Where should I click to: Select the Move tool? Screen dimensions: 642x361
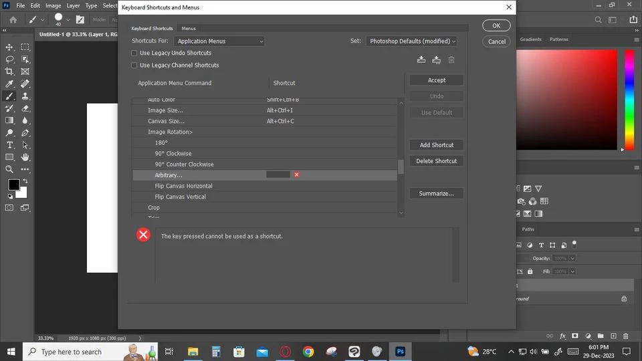[9, 47]
